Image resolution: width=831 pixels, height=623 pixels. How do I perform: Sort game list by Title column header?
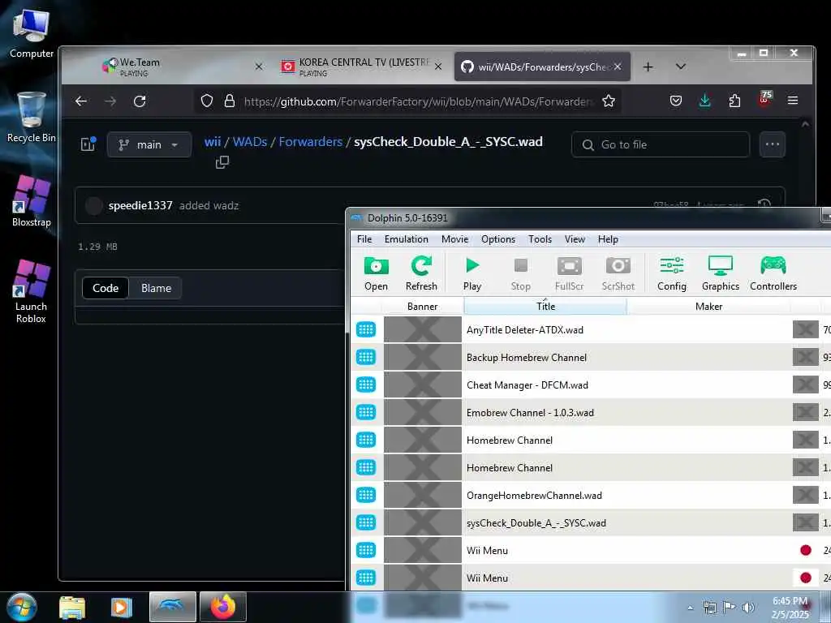(x=545, y=306)
